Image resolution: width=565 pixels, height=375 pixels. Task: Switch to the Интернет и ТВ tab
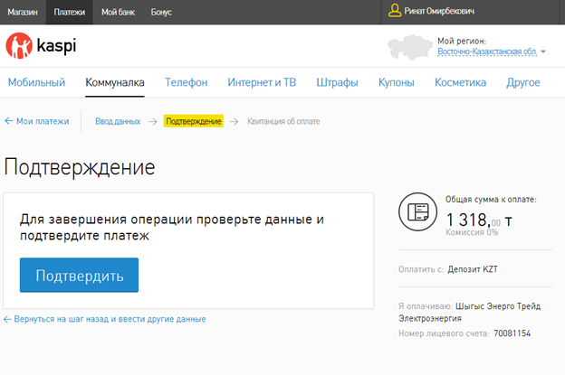pos(262,82)
